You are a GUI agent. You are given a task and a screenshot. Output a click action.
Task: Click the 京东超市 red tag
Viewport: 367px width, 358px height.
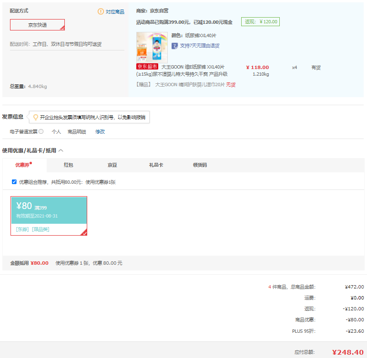[x=147, y=67]
